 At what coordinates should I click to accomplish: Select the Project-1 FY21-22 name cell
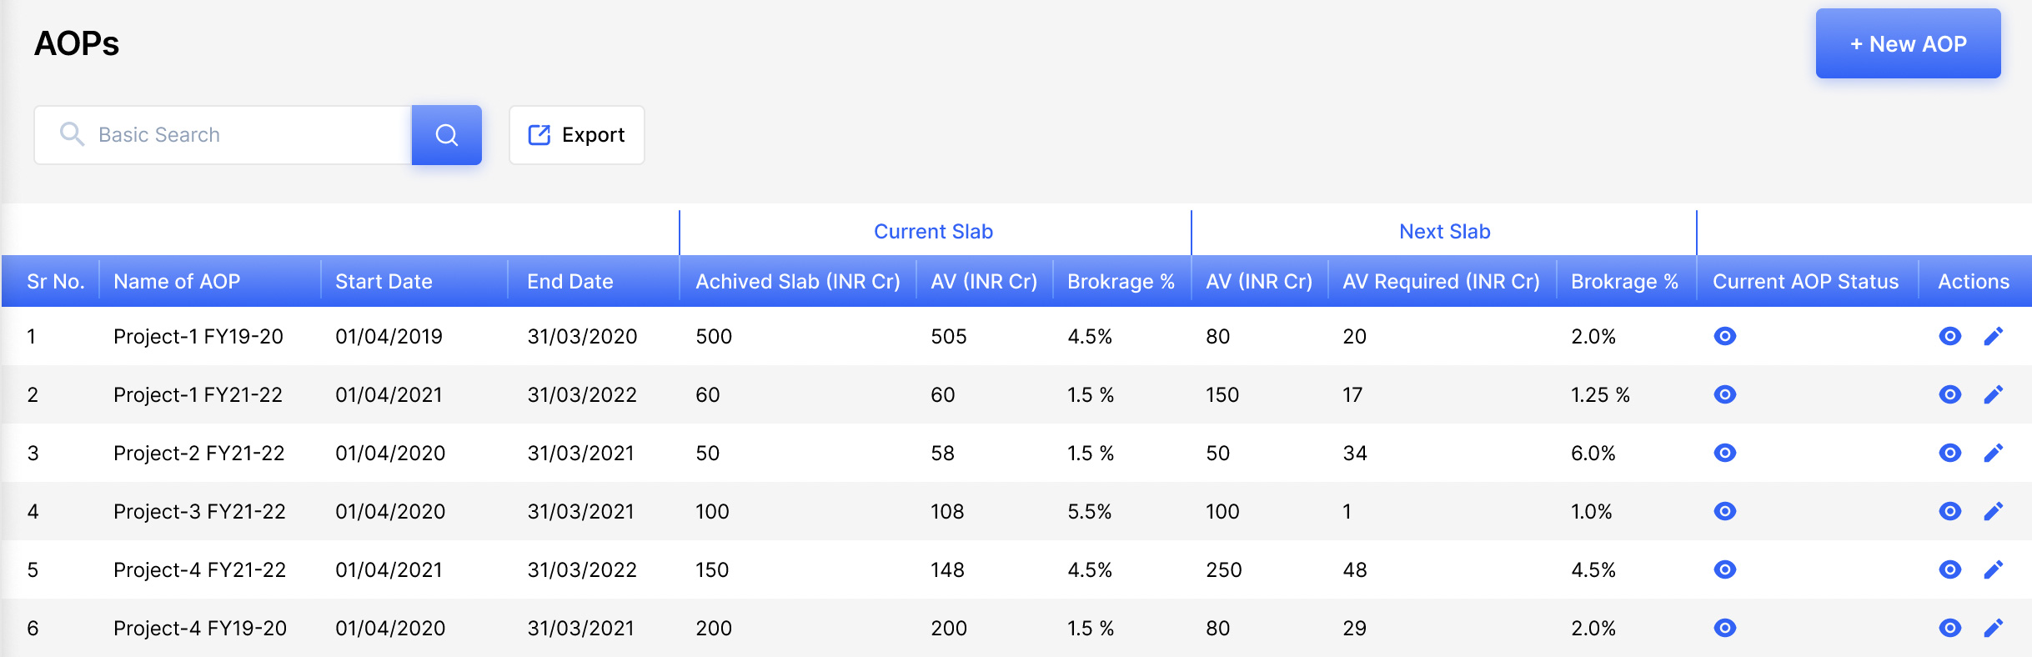198,394
